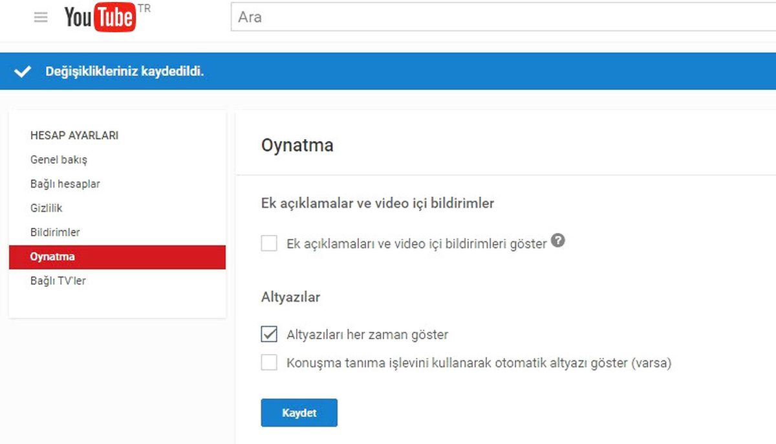Focus the Ara search field
Viewport: 776px width, 444px height.
[x=503, y=17]
